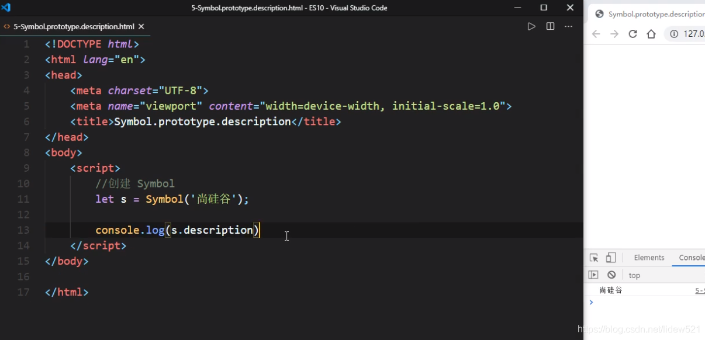
Task: Click the opening body tag on line 8
Action: point(64,152)
